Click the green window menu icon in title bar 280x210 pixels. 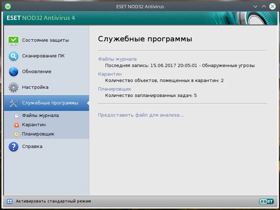(x=8, y=7)
